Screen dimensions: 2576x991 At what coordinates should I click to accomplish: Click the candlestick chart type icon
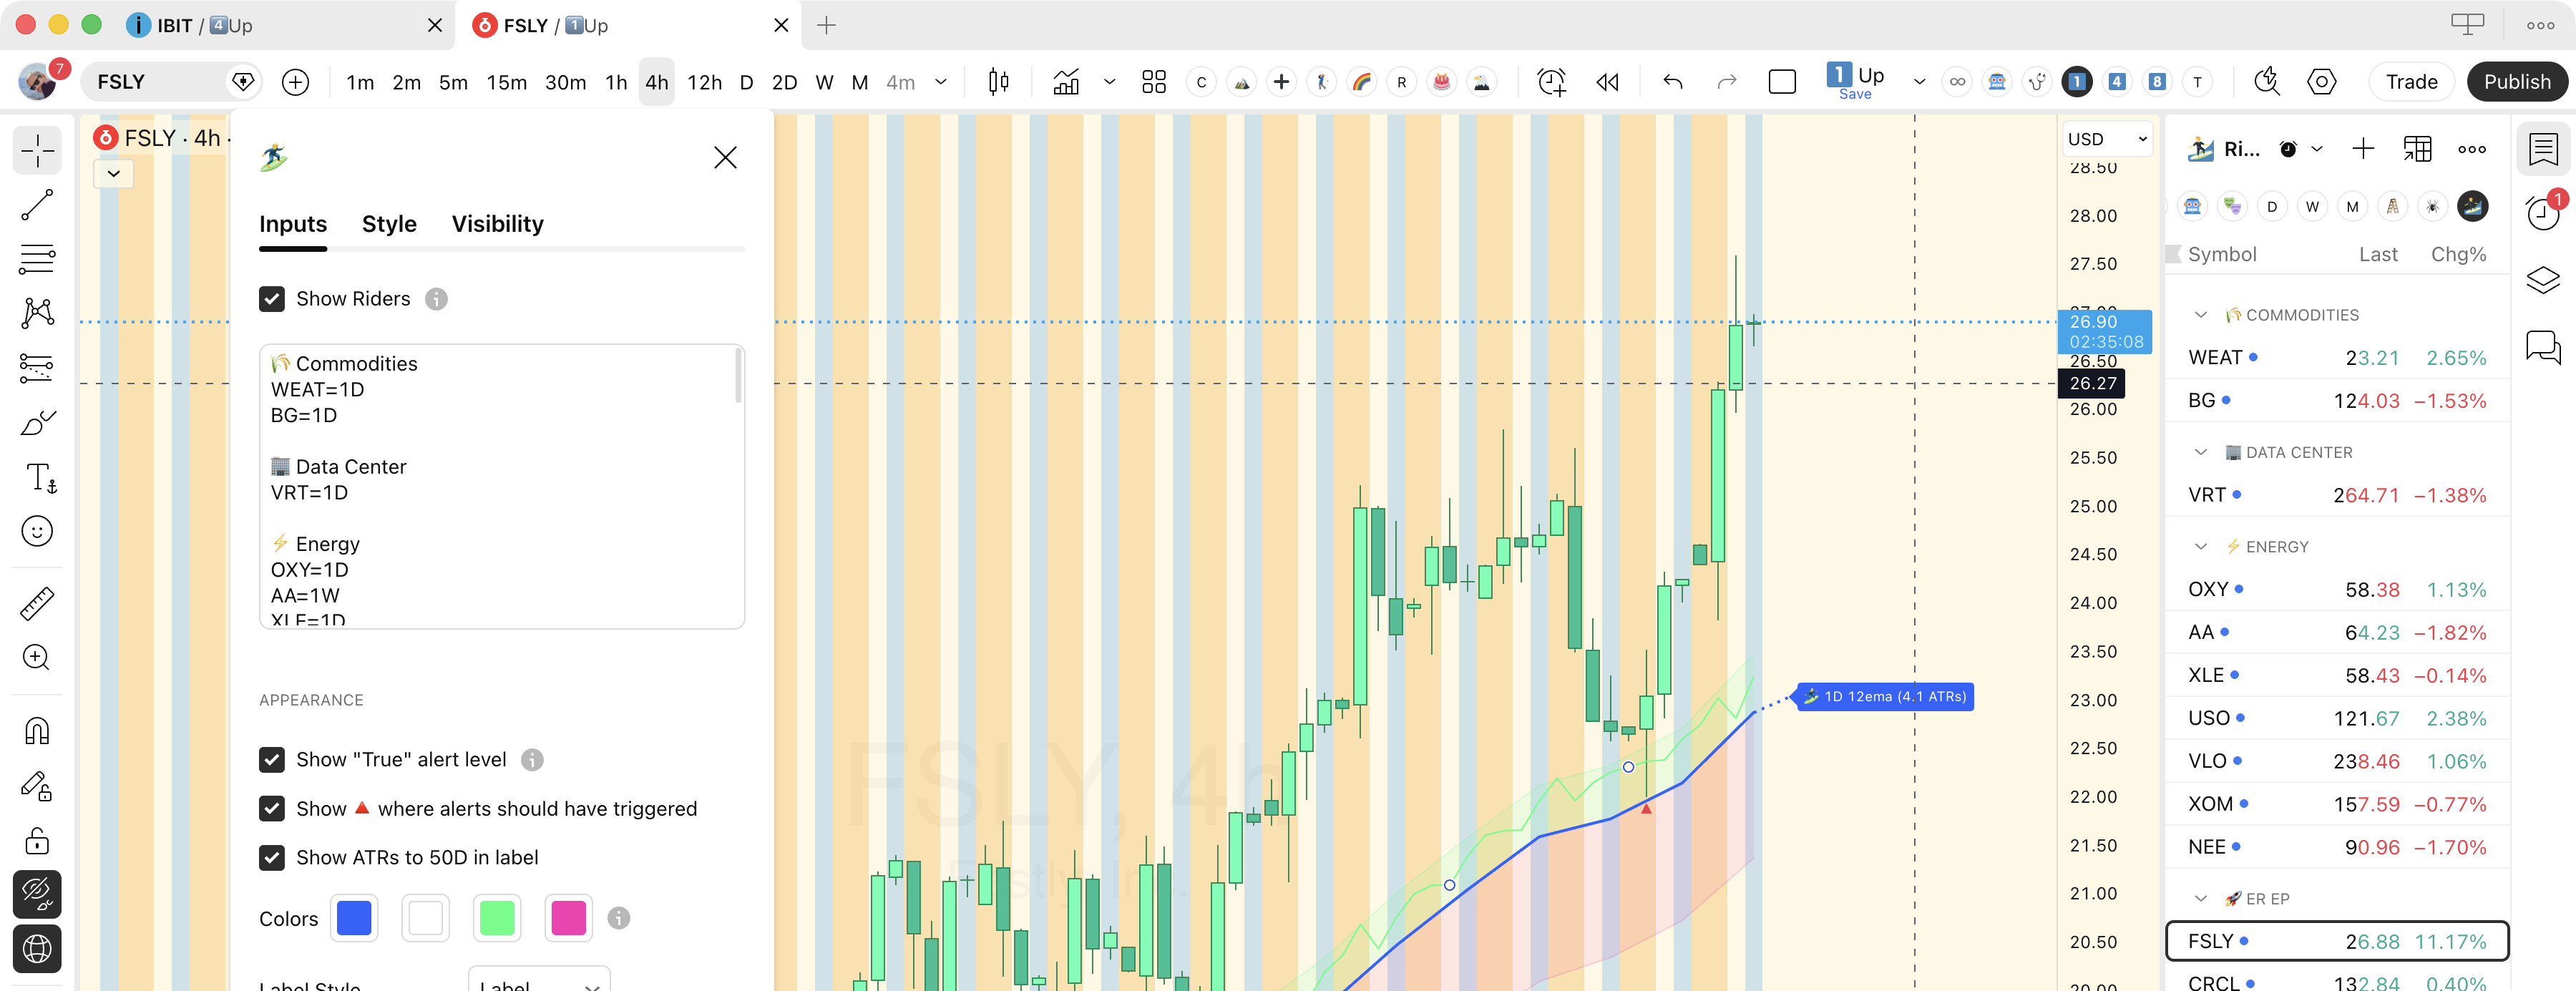(x=998, y=82)
